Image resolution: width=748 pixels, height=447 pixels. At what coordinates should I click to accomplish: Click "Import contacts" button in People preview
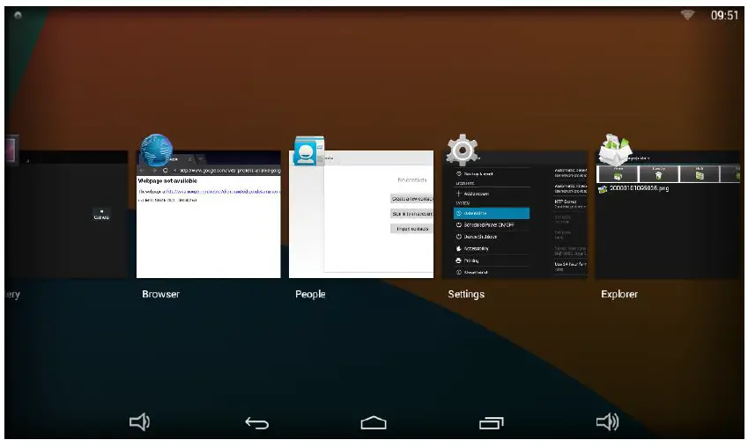coord(412,229)
